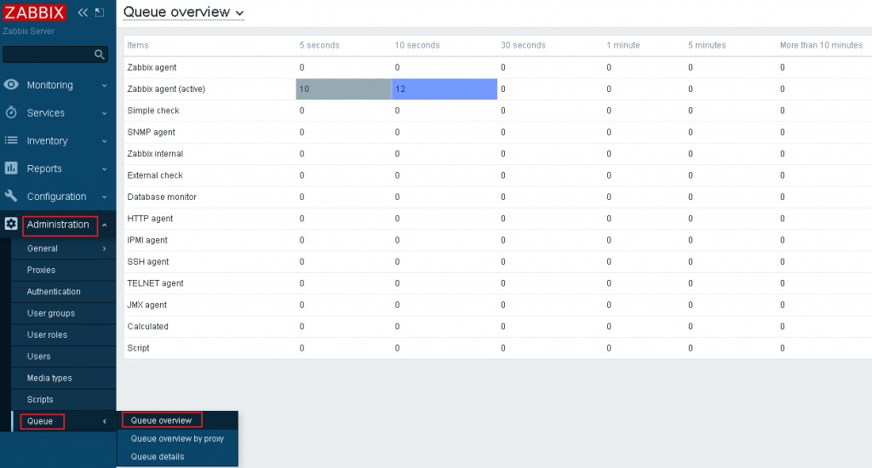
Task: Click the TELNET agent row label
Action: click(155, 283)
